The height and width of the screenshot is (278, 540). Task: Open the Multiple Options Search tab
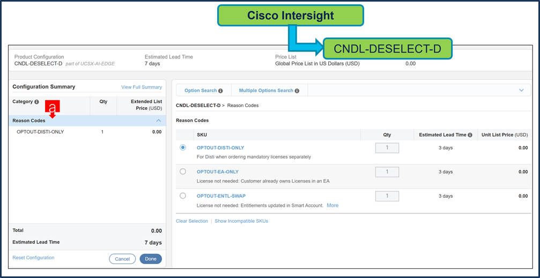click(269, 91)
